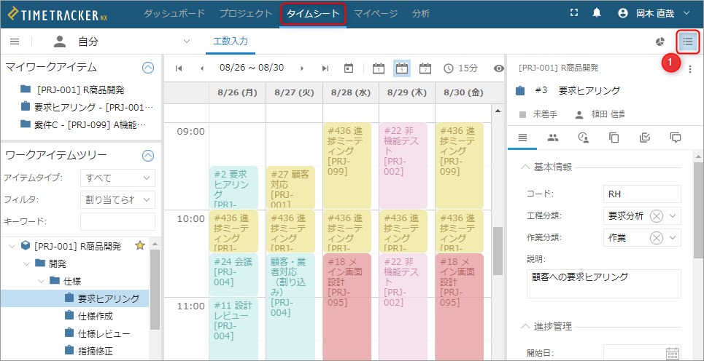704x361 pixels.
Task: Open the 開始日 calendar icon
Action: (x=672, y=353)
